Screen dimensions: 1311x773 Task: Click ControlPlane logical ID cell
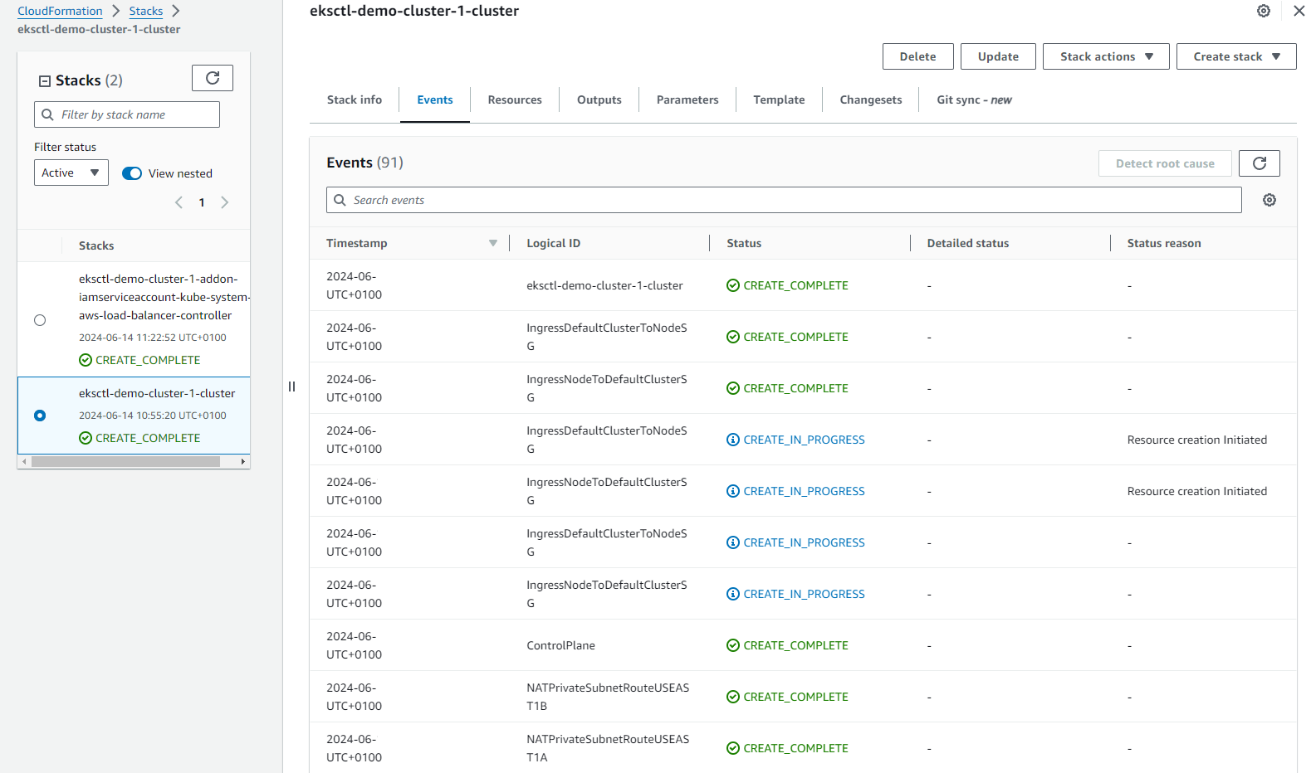[x=560, y=645]
